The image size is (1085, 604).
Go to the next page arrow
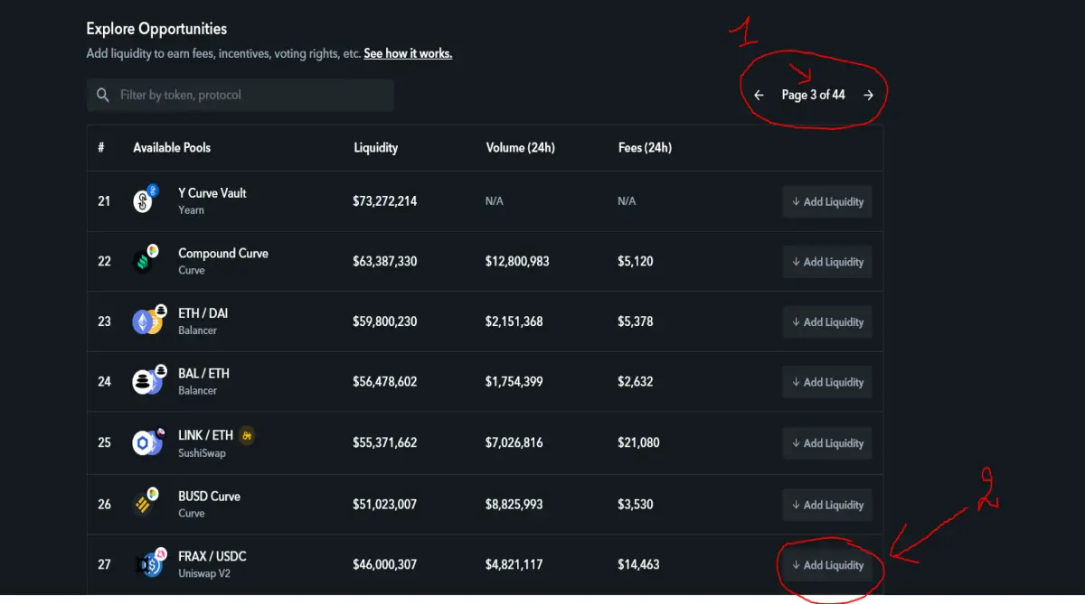(x=869, y=95)
